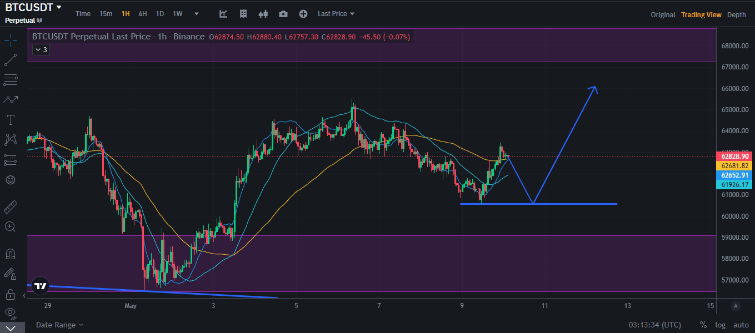
Task: Toggle logarithmic scale with the log button
Action: pyautogui.click(x=720, y=325)
